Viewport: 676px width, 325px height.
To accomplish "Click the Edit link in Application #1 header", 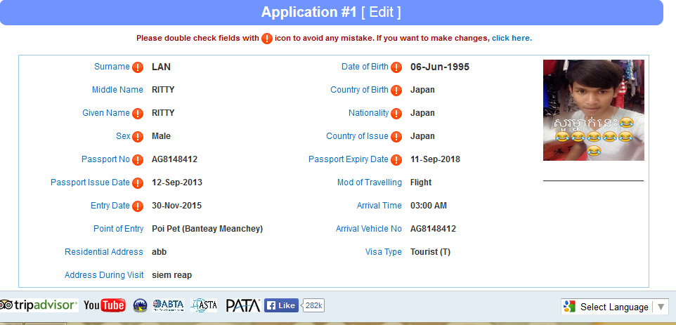I will 381,12.
